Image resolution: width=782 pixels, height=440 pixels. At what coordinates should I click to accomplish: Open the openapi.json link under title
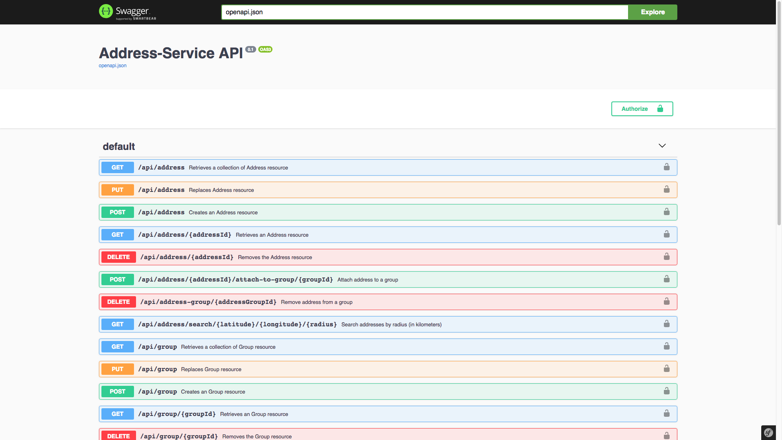tap(112, 66)
